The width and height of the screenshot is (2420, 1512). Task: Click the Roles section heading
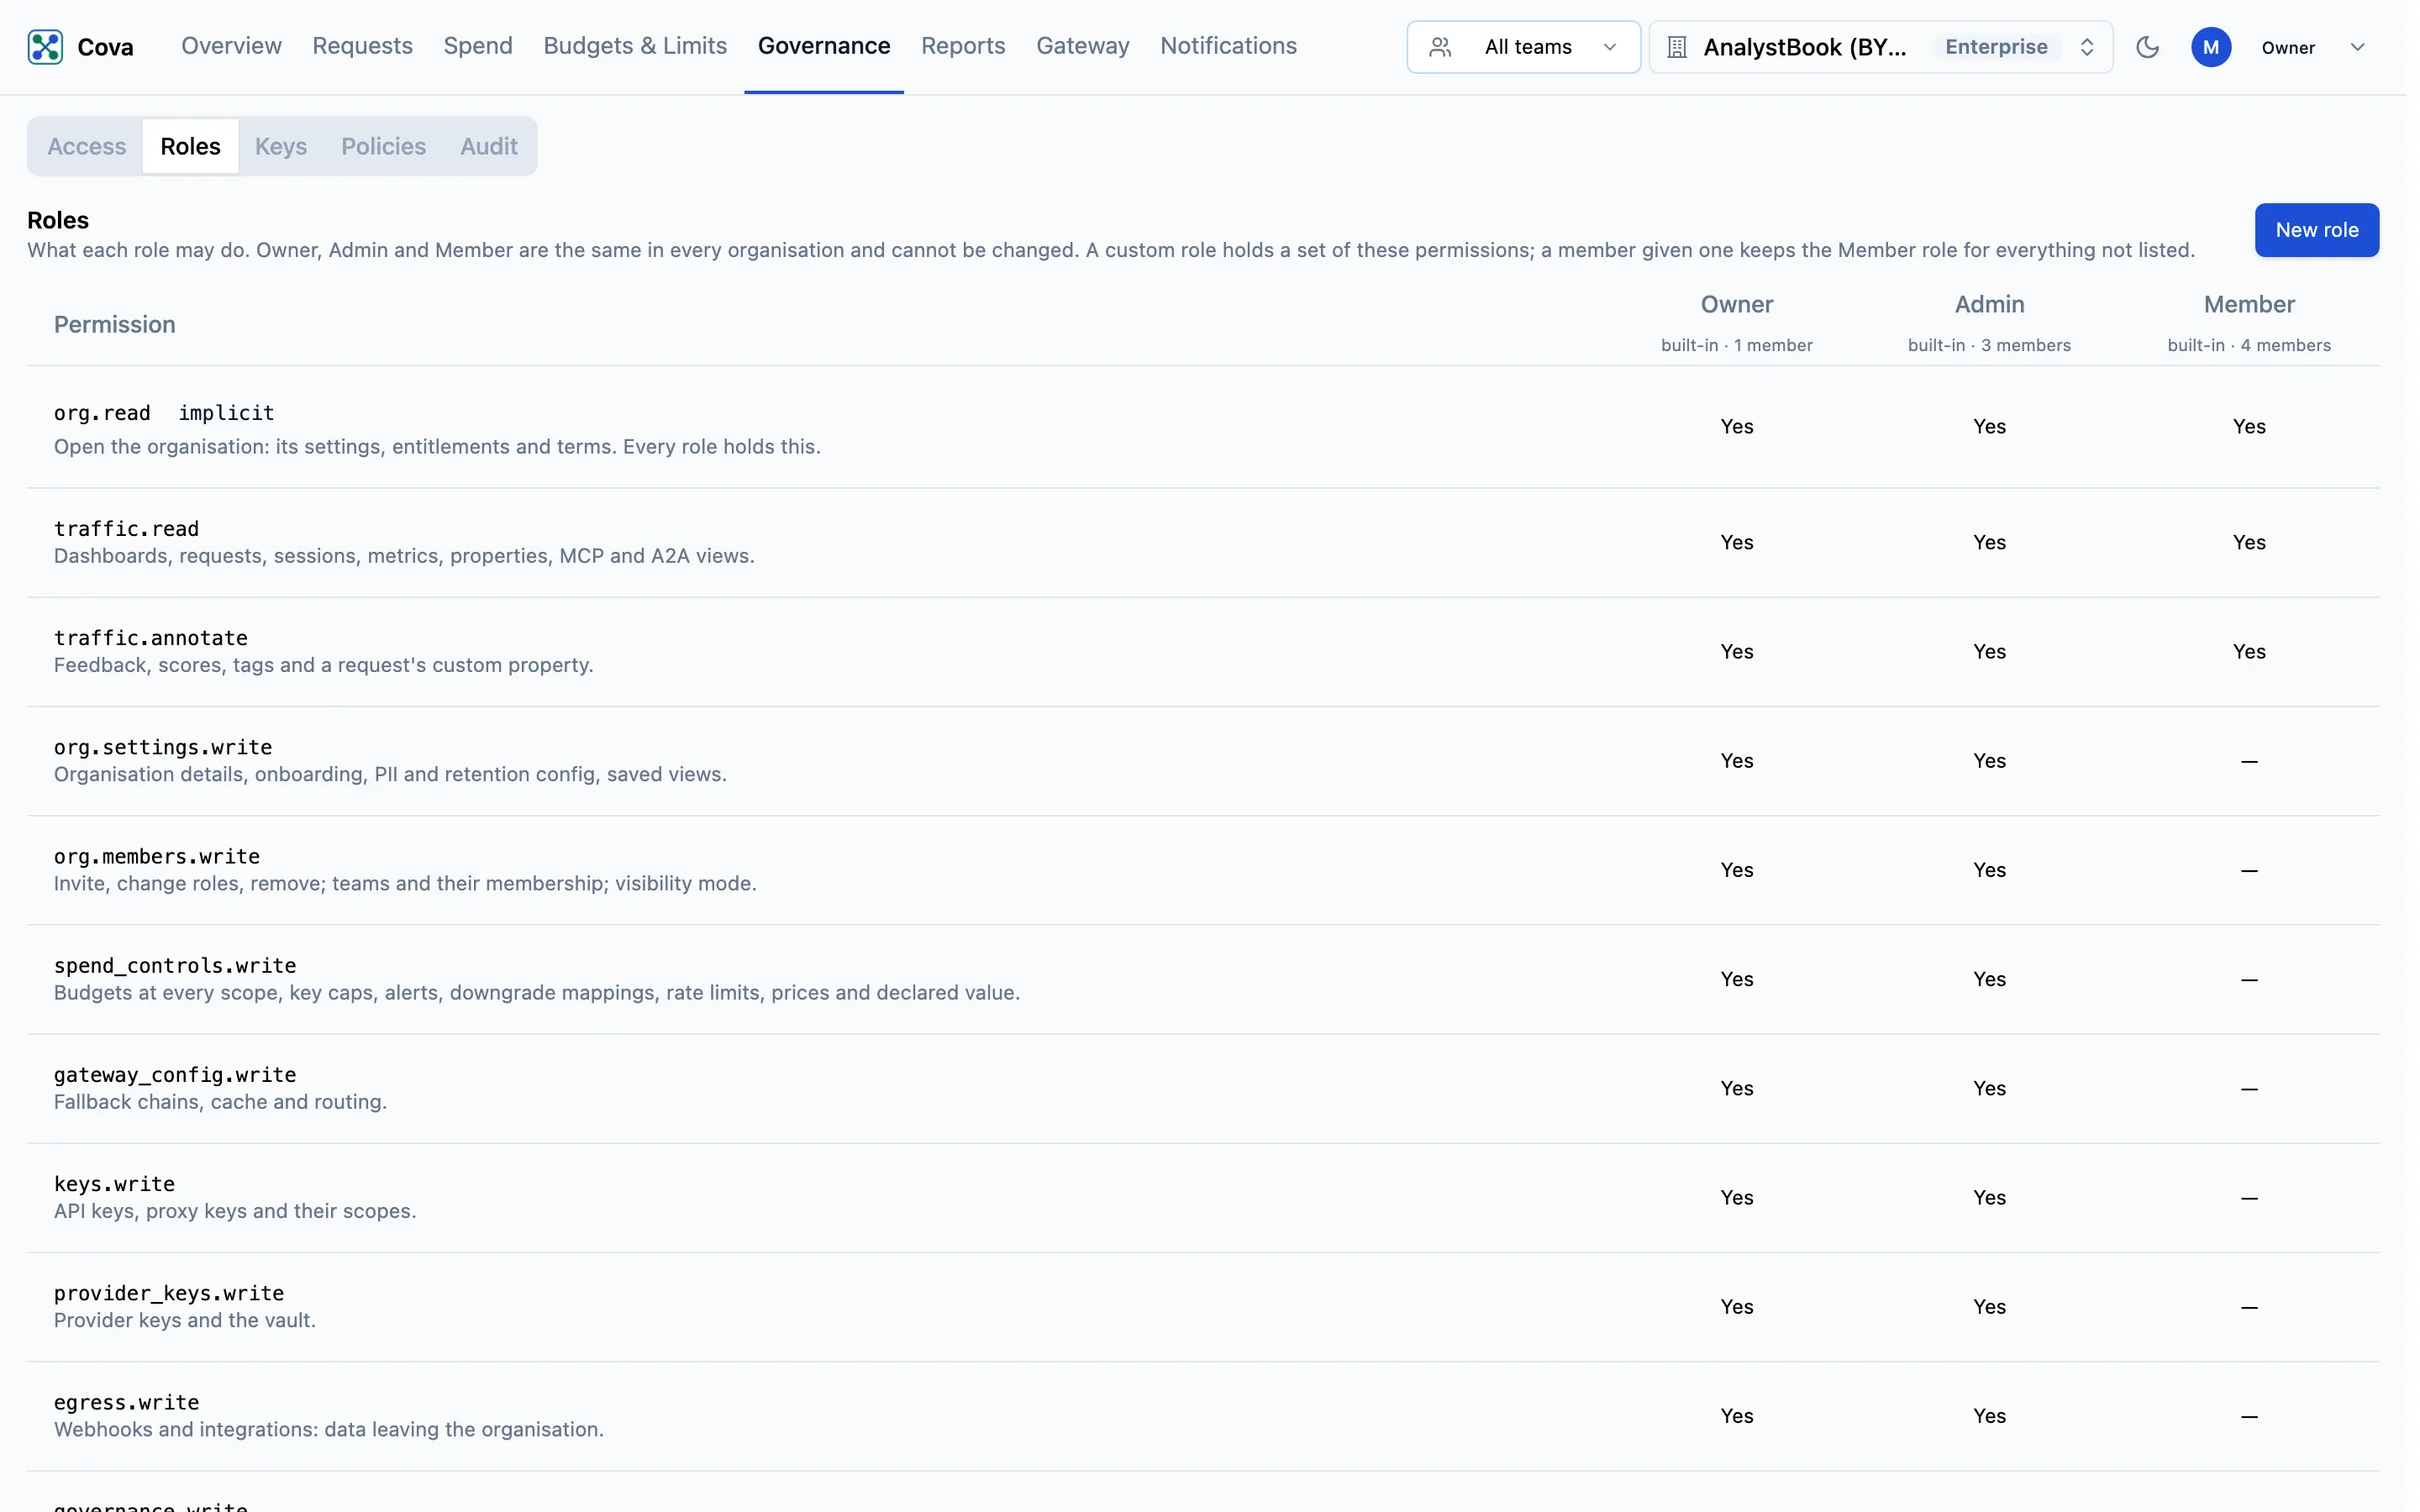tap(58, 220)
